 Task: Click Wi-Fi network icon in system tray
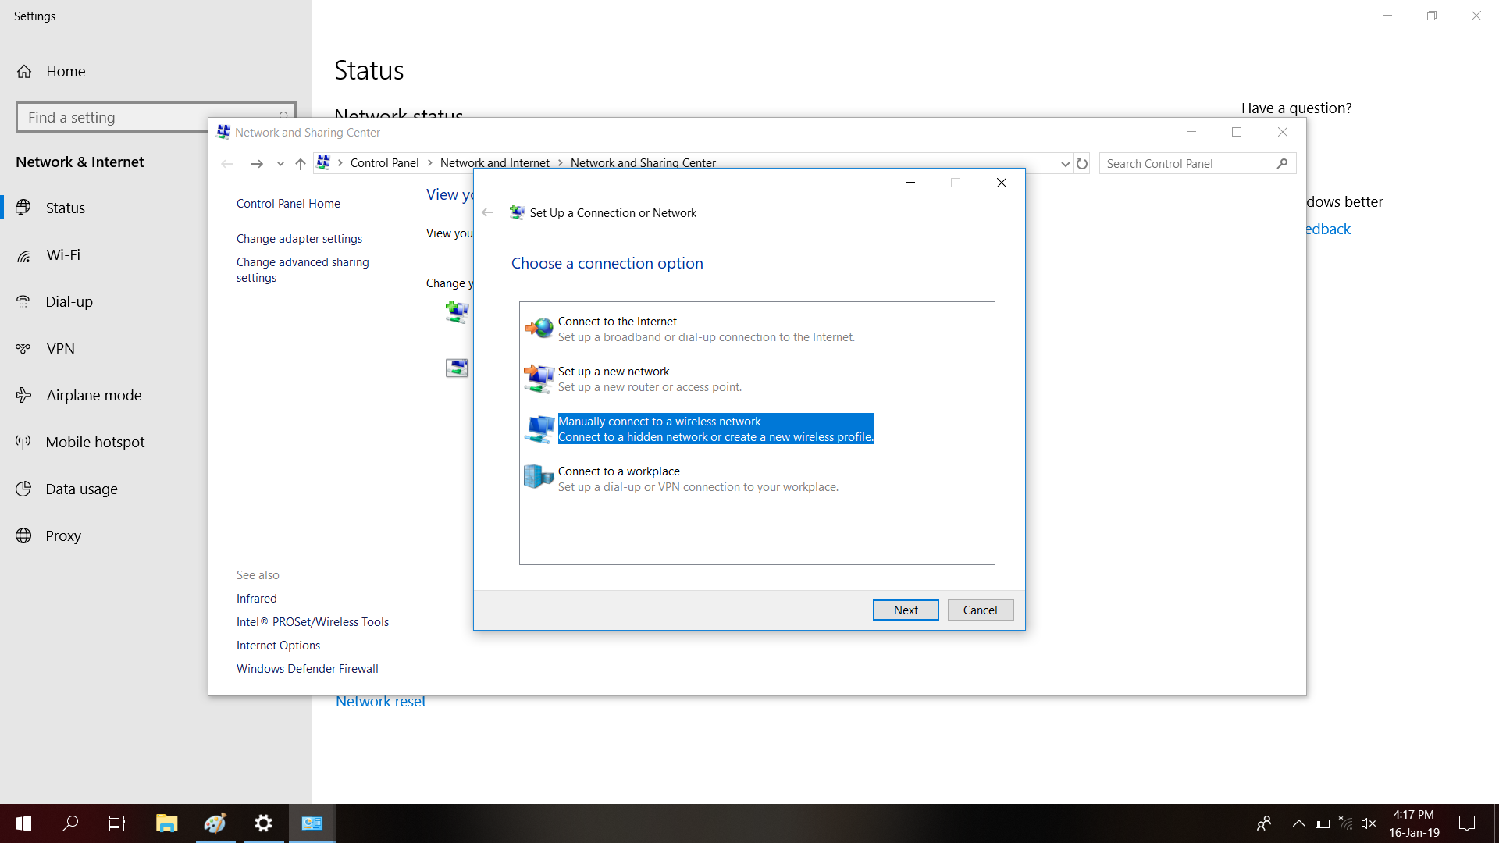click(x=1346, y=823)
